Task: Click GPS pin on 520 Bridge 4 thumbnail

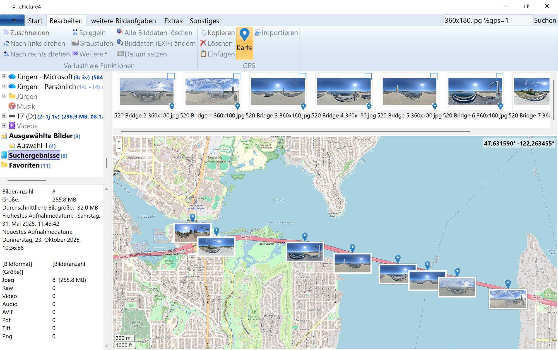Action: (x=369, y=106)
